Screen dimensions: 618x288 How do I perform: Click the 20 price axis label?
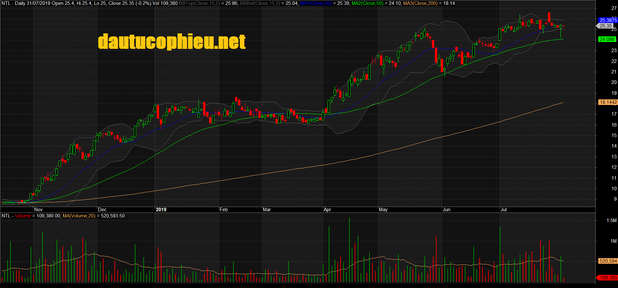point(614,82)
